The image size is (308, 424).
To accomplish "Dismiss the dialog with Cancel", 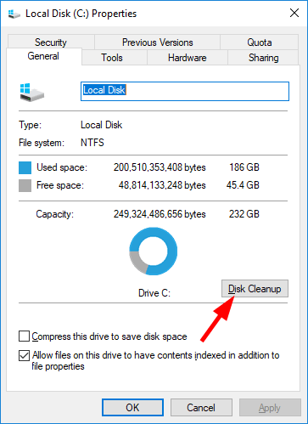I will coord(201,408).
